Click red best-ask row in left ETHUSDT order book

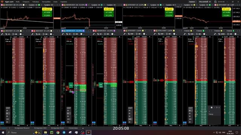click(141, 80)
